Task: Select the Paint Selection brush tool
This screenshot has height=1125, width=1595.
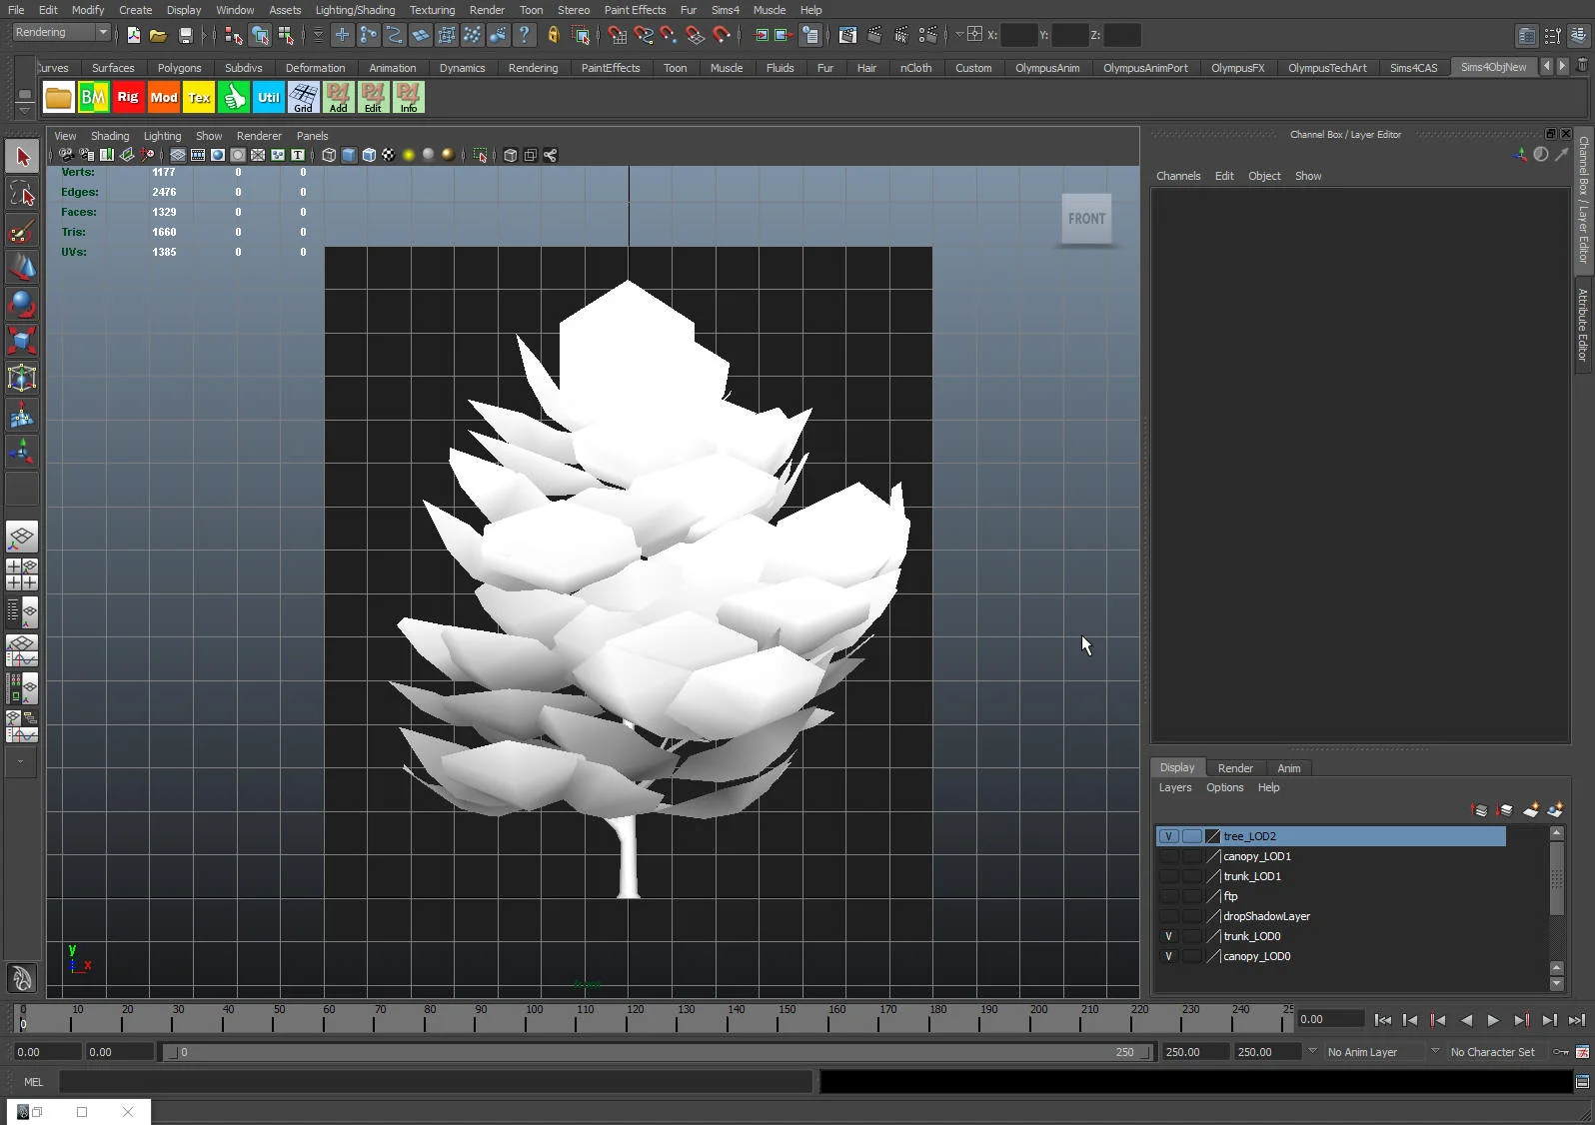Action: pos(22,232)
